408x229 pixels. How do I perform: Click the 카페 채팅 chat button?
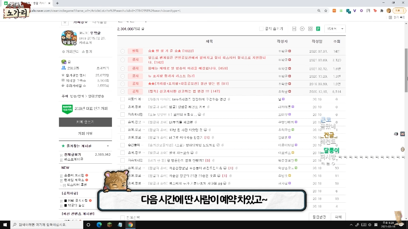(85, 133)
